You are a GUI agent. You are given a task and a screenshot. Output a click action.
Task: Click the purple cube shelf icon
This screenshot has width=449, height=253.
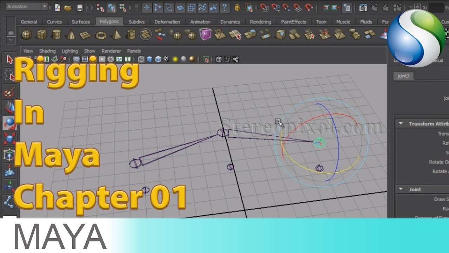coord(205,34)
